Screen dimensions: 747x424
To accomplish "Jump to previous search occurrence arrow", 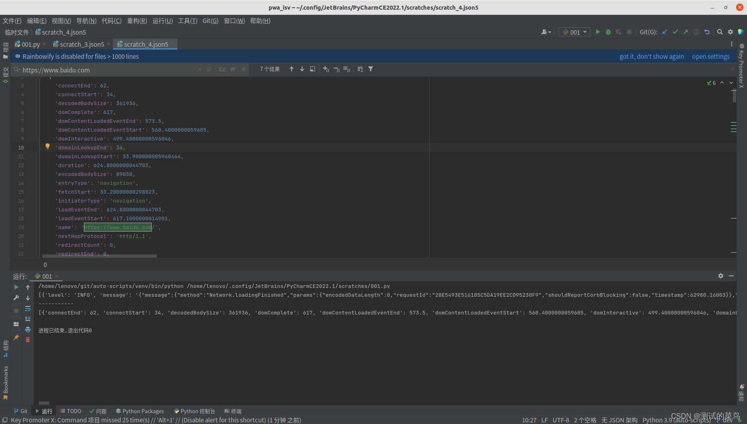I will pyautogui.click(x=292, y=69).
